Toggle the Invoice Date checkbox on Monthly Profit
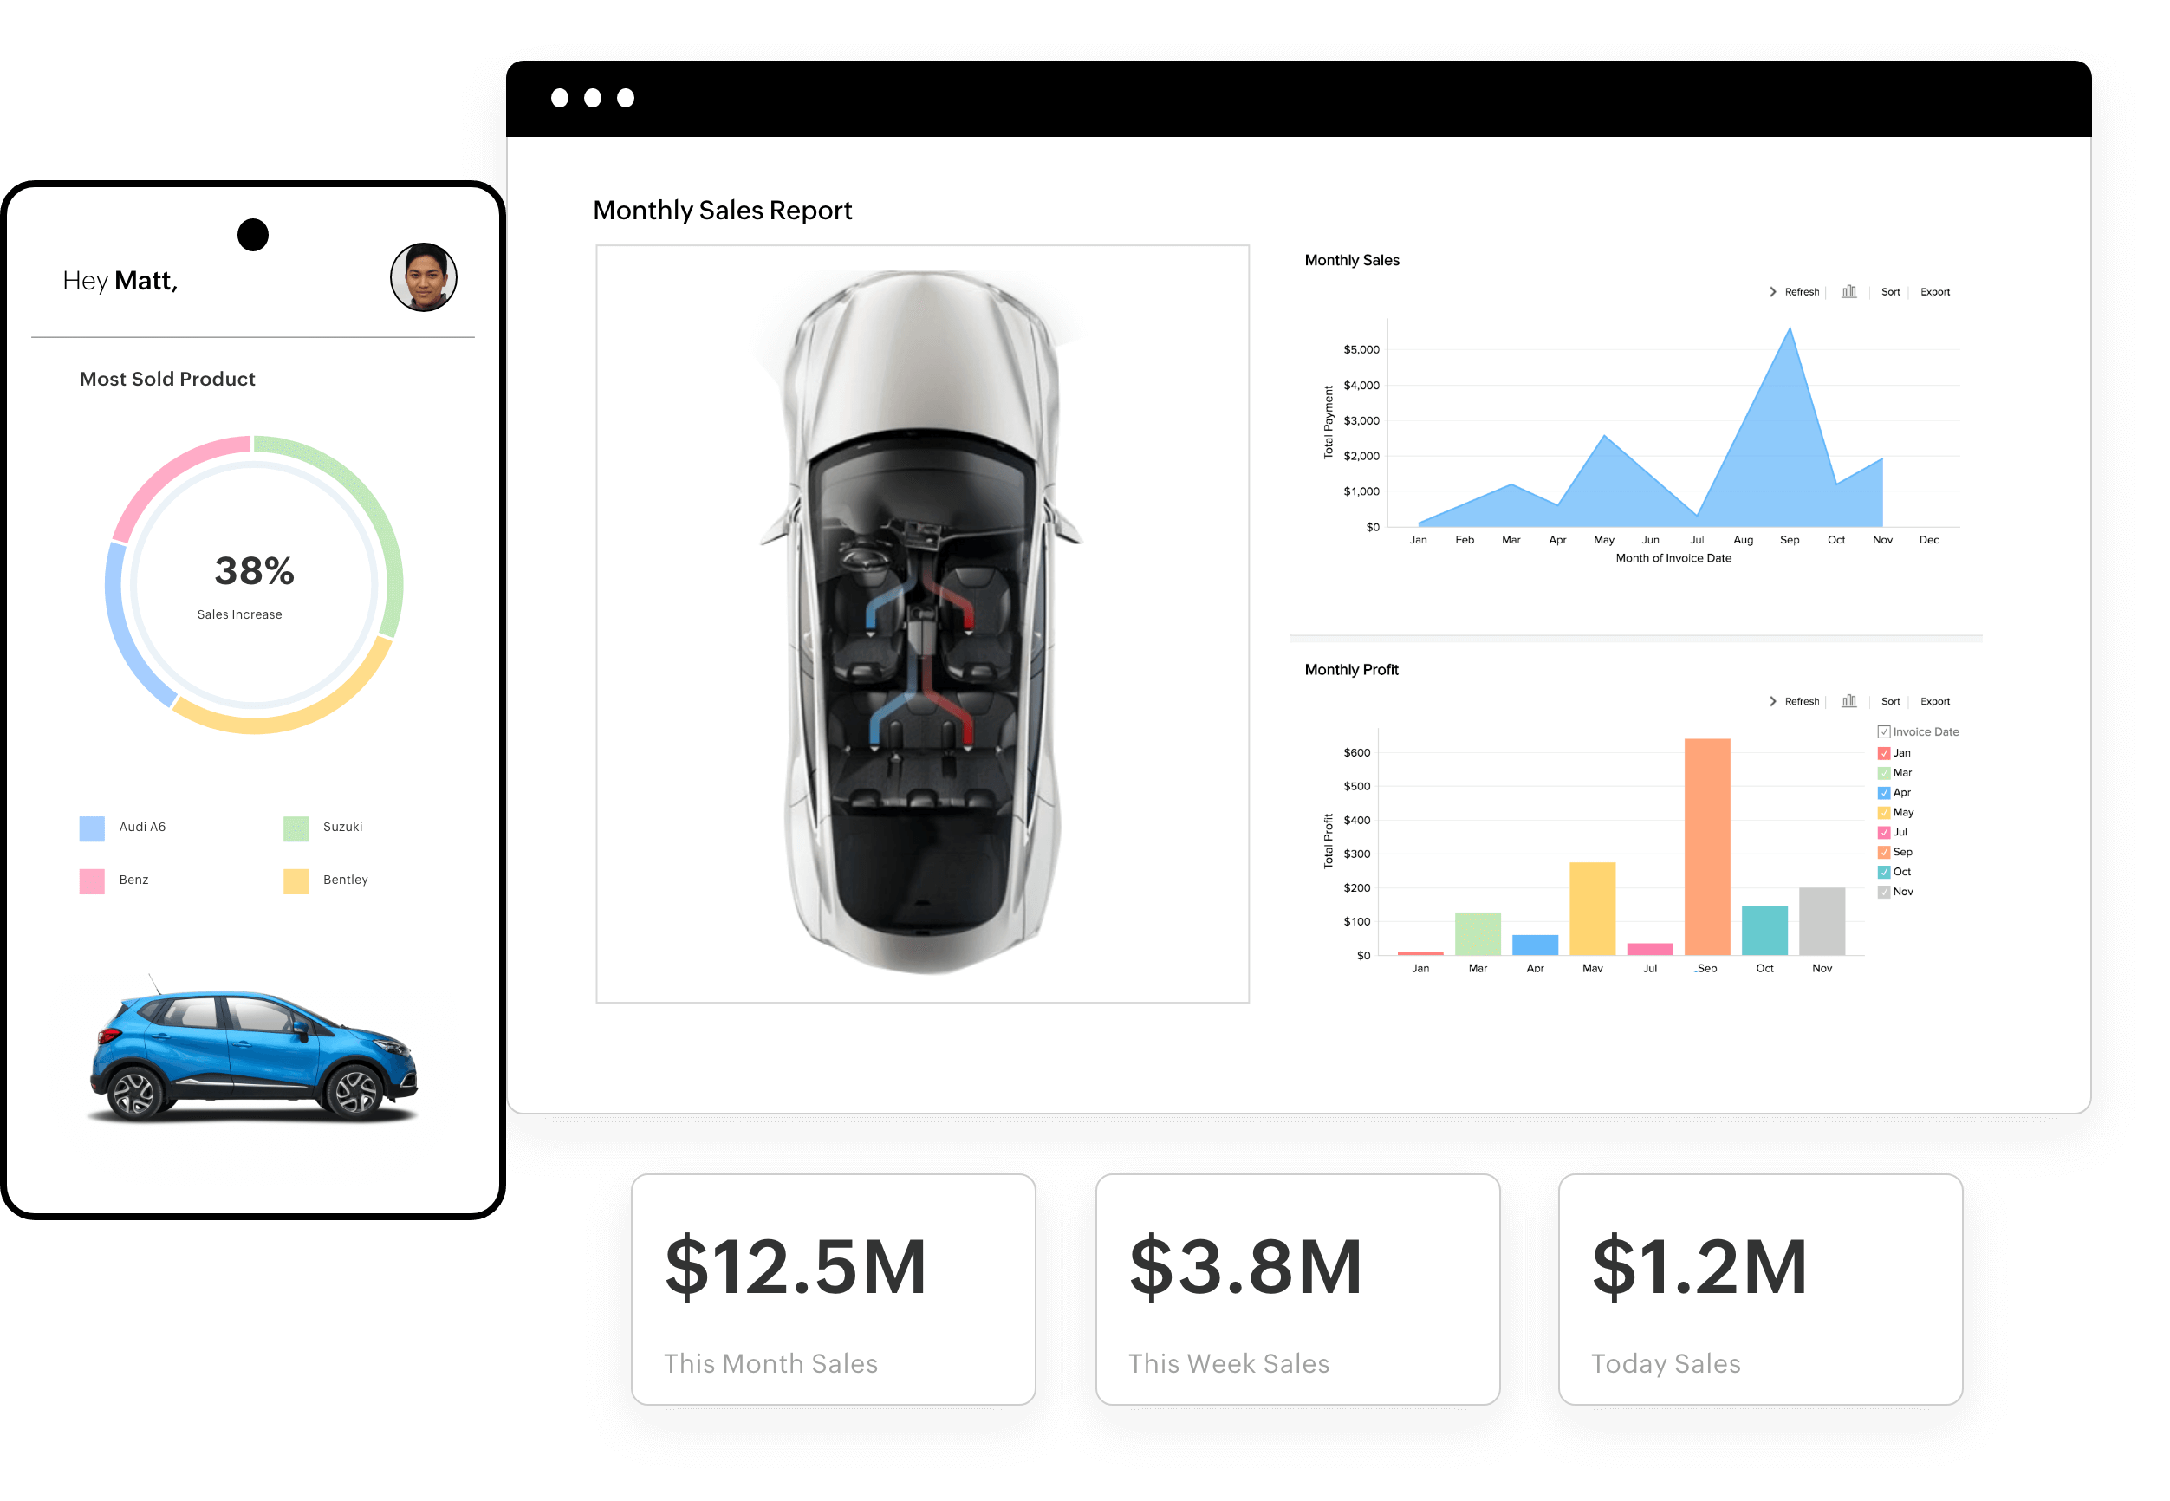 click(1883, 732)
